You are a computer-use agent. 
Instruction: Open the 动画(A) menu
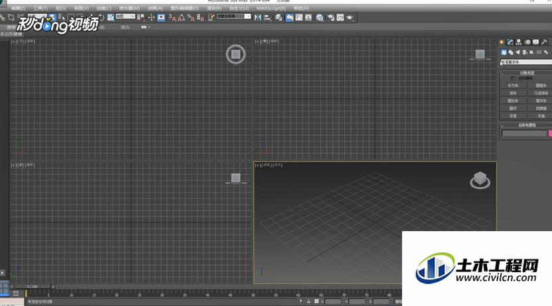[x=155, y=8]
